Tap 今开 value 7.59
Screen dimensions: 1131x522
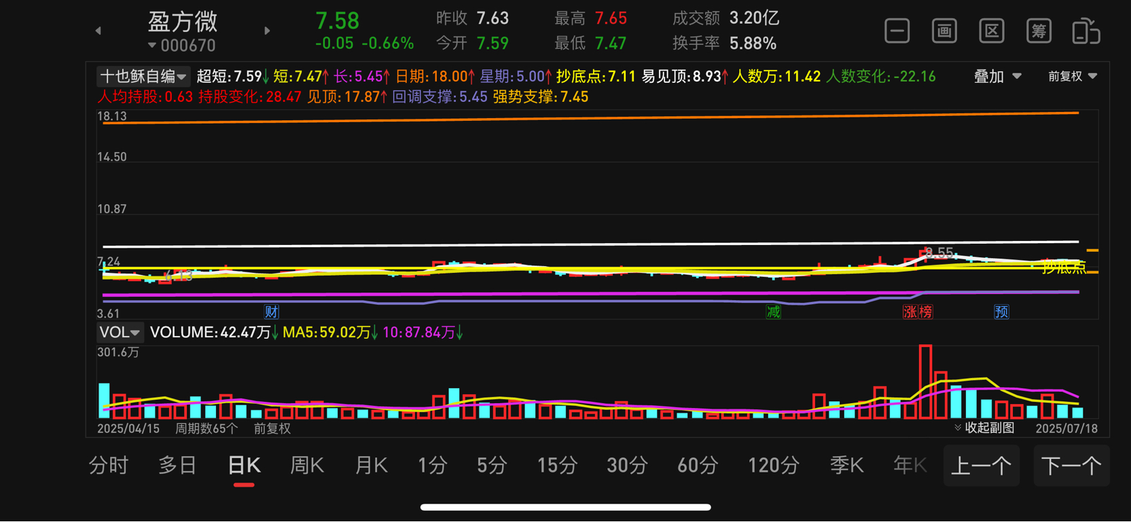point(492,43)
